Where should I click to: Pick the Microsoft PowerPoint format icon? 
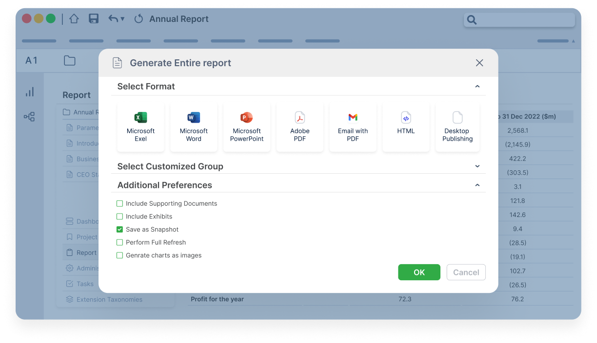coord(247,117)
